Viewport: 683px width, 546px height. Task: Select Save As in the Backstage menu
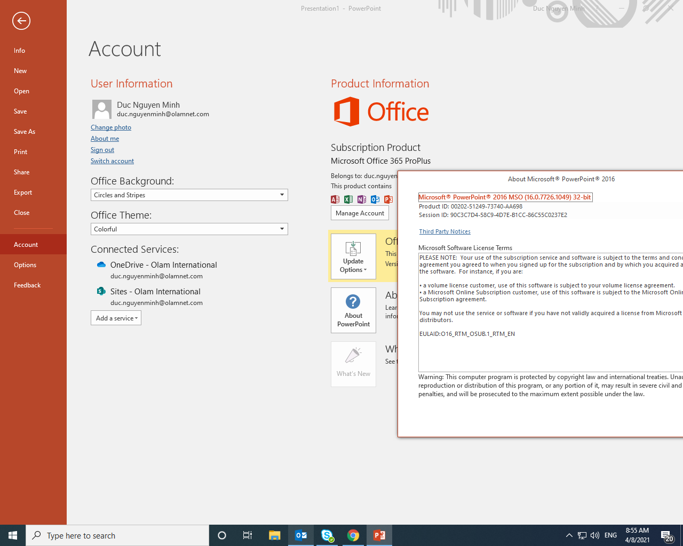click(x=33, y=132)
